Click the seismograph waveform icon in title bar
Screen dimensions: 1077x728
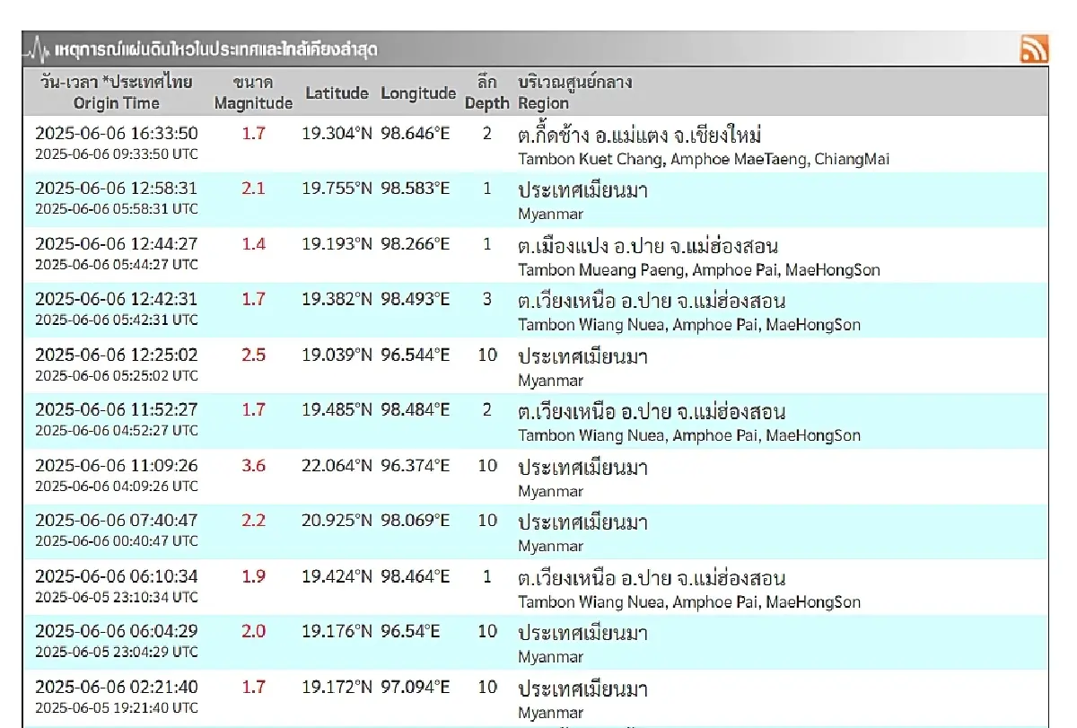pos(36,48)
